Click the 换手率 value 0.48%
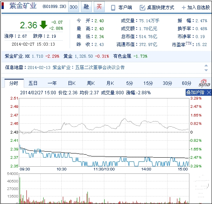 pos(201,29)
